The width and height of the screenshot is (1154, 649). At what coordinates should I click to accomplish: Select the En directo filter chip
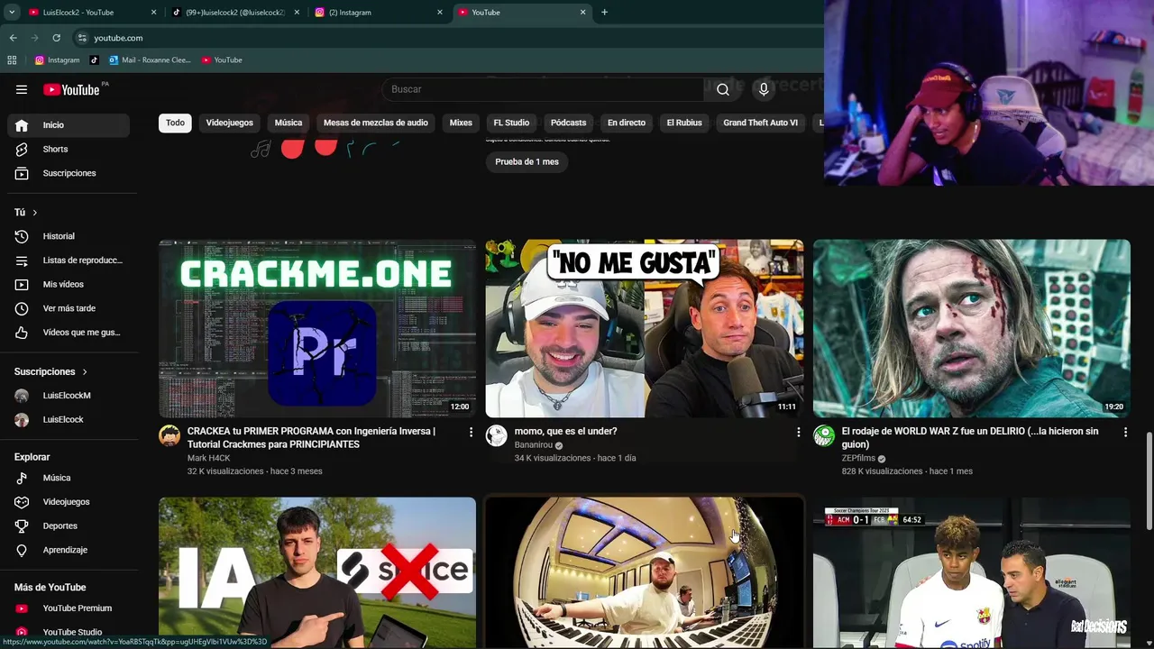[627, 123]
